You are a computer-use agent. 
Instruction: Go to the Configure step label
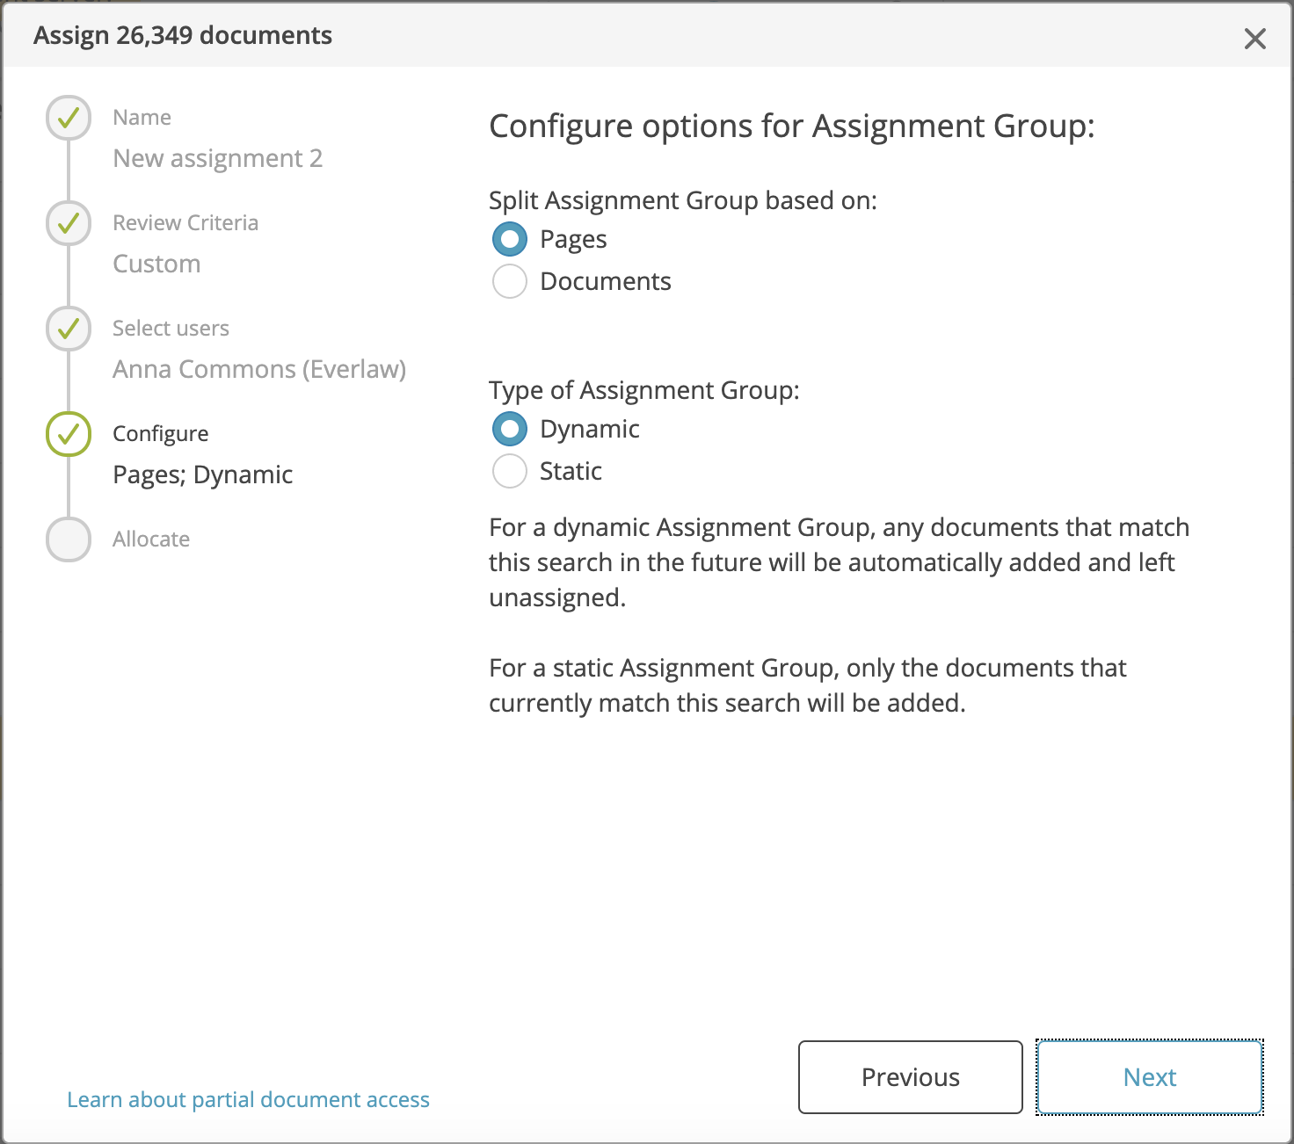(161, 434)
